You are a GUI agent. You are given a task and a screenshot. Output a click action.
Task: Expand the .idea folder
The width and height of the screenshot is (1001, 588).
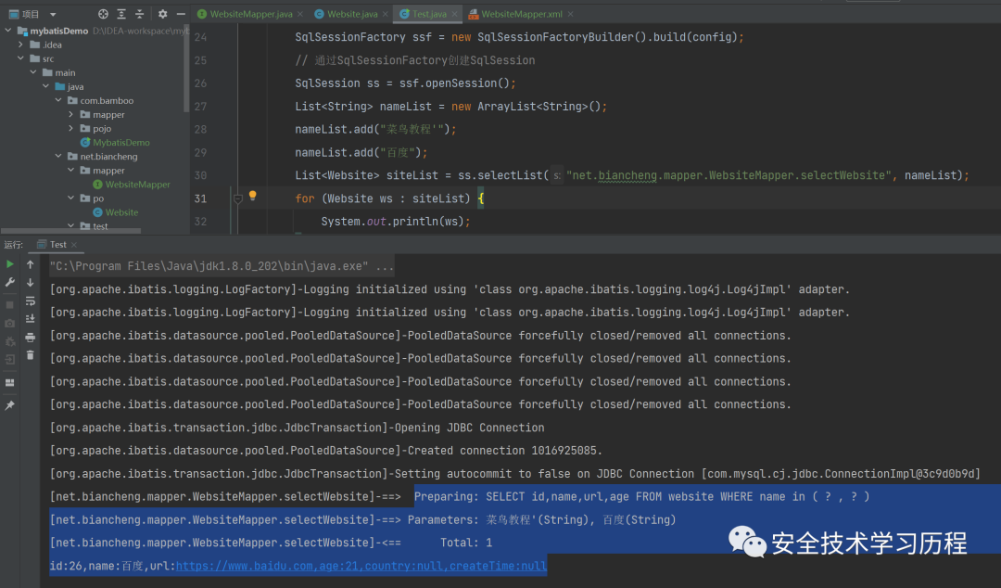(20, 45)
